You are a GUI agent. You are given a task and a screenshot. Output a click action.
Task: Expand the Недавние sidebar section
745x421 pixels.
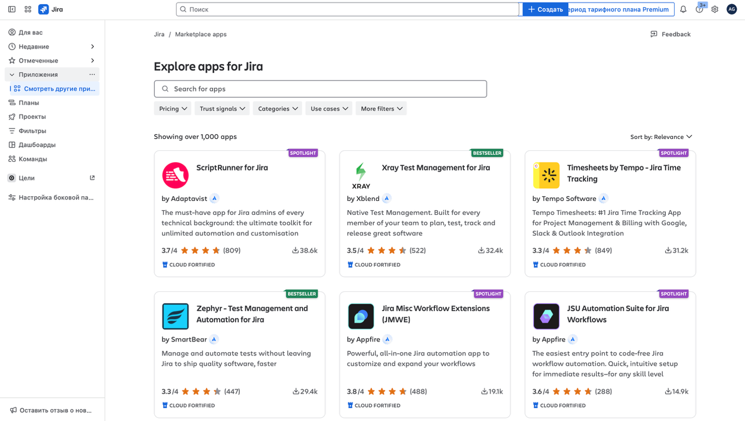click(x=92, y=47)
